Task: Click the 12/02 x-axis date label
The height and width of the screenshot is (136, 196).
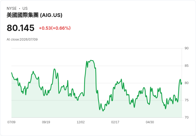Action: [81, 122]
